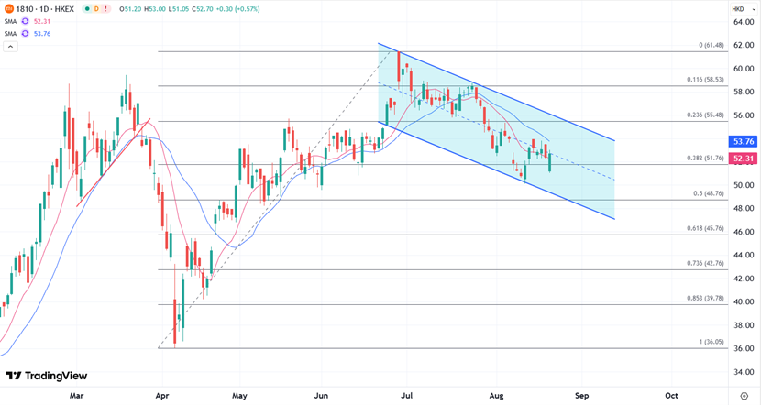The height and width of the screenshot is (405, 761).
Task: Click the Apr label on time axis
Action: (x=162, y=396)
